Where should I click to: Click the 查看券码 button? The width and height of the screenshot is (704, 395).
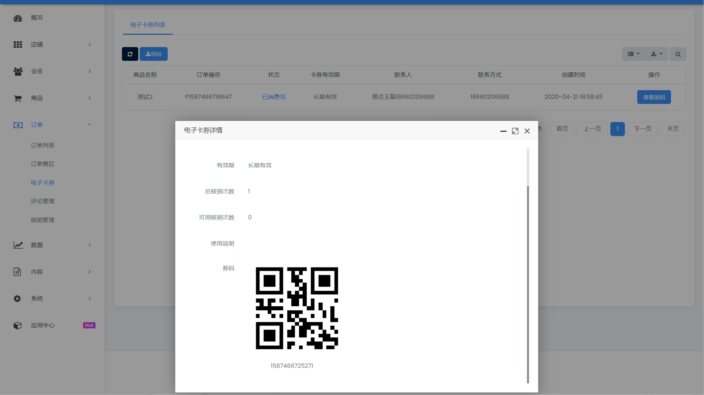point(654,97)
